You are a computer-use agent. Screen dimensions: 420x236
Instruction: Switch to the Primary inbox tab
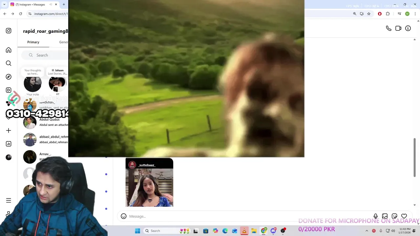pyautogui.click(x=33, y=42)
